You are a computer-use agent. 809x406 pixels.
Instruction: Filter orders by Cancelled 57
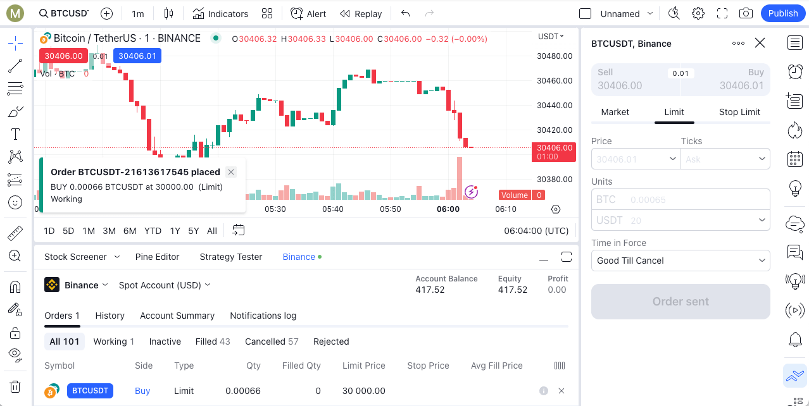point(272,341)
